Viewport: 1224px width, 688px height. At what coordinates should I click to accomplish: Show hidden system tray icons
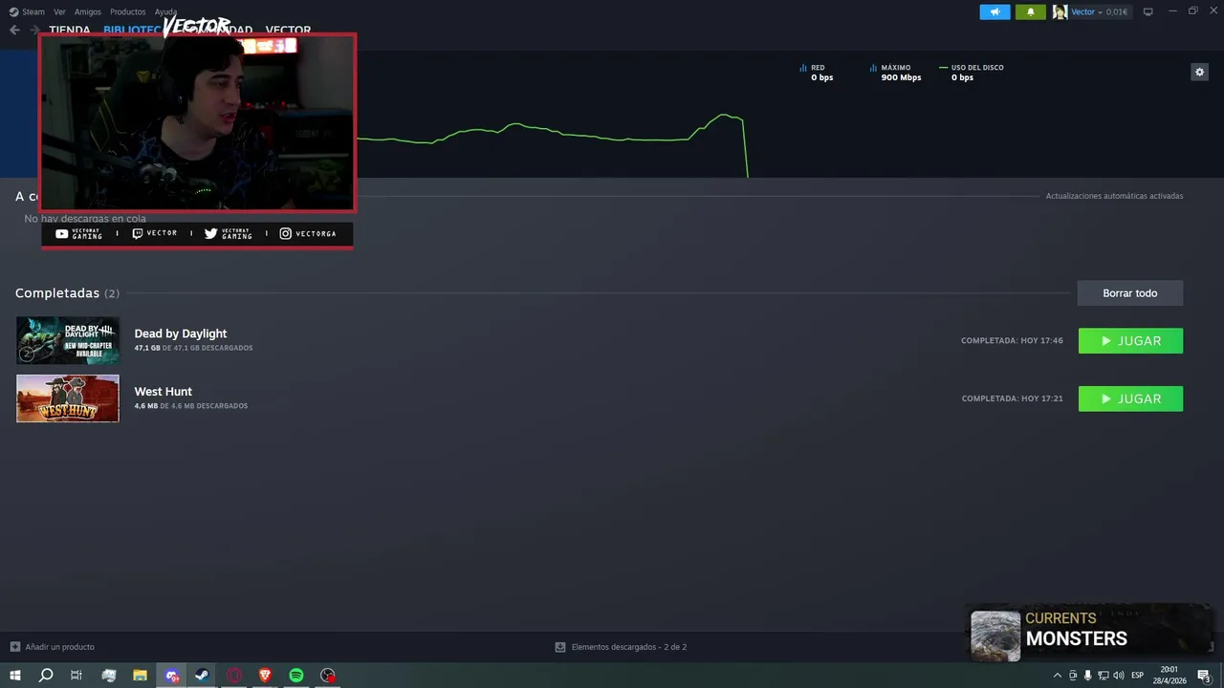1057,676
